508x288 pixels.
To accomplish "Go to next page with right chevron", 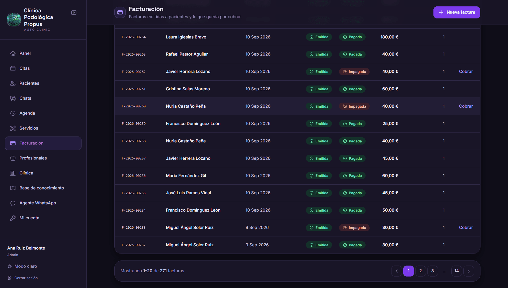I will 469,271.
